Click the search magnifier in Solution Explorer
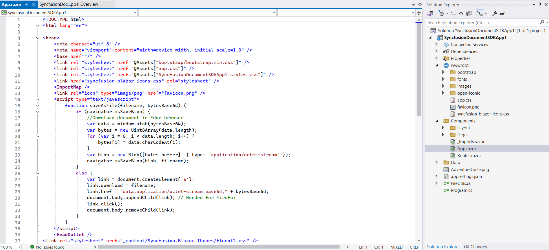 (542, 22)
